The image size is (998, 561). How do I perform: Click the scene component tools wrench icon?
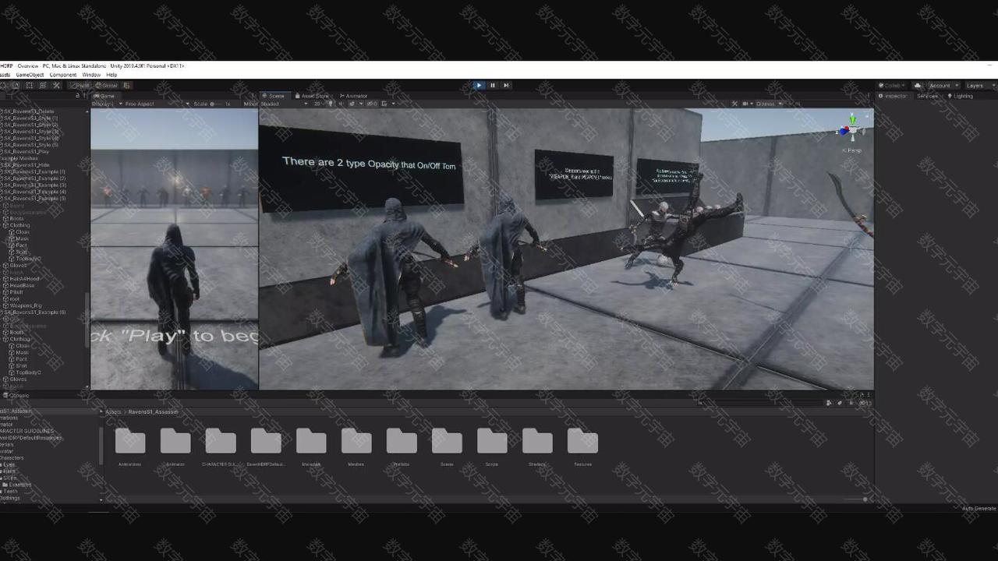point(734,104)
